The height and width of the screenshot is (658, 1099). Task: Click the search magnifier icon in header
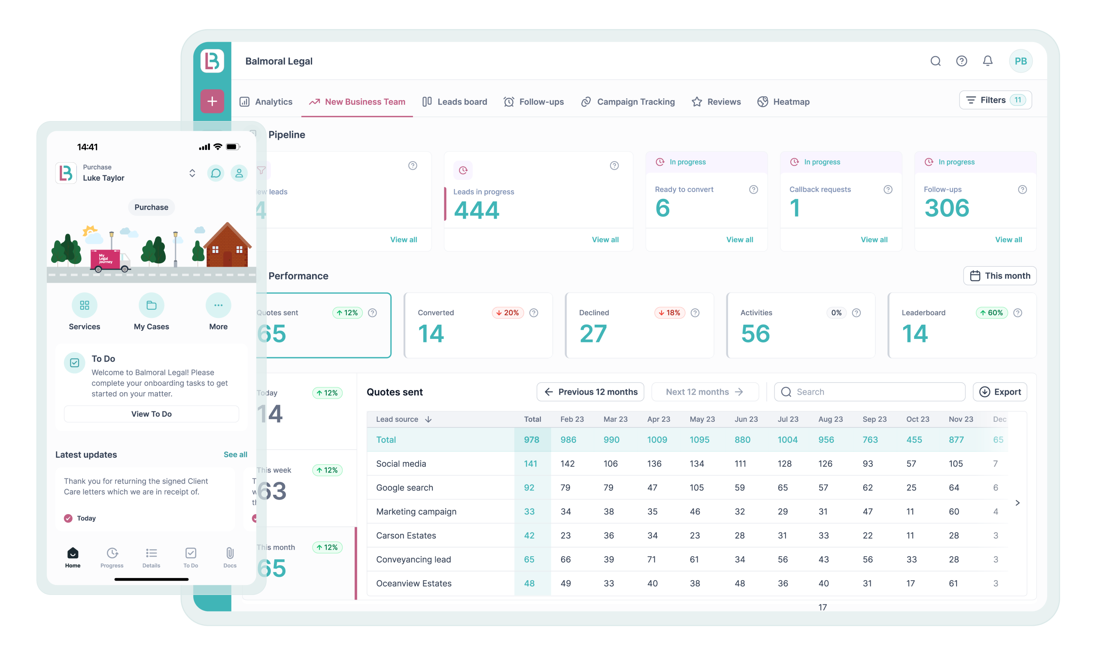pyautogui.click(x=935, y=61)
